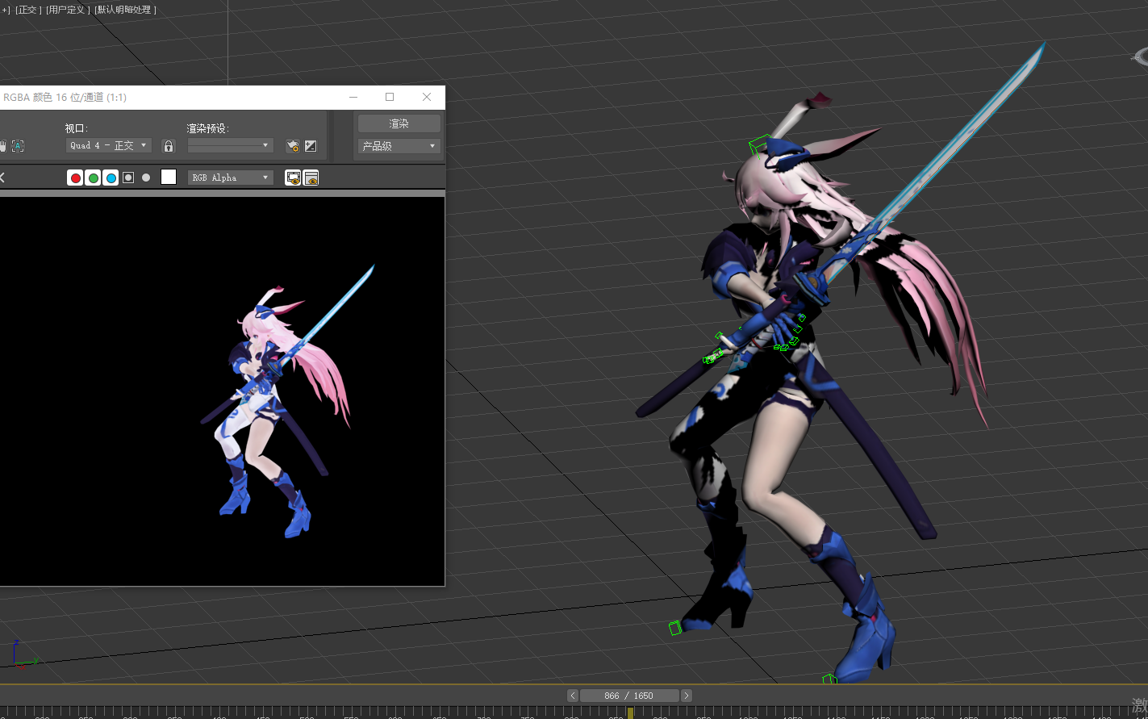Open the RGB Alpha channel dropdown
1148x719 pixels.
pyautogui.click(x=231, y=178)
